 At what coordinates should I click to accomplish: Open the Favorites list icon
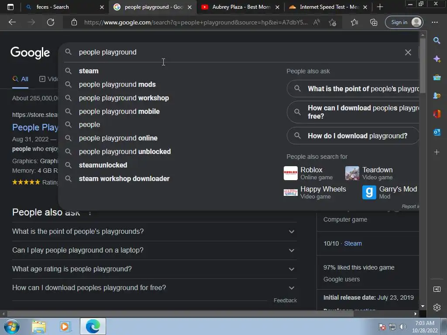point(354,22)
